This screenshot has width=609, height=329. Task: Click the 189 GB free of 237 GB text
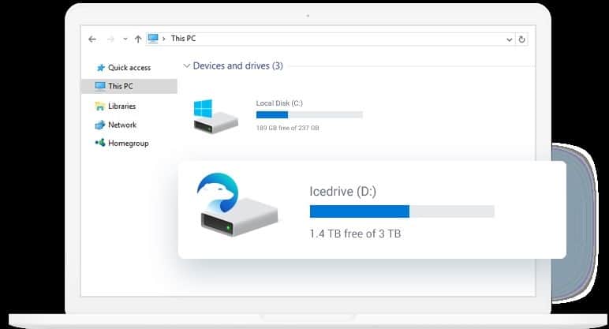pos(287,128)
